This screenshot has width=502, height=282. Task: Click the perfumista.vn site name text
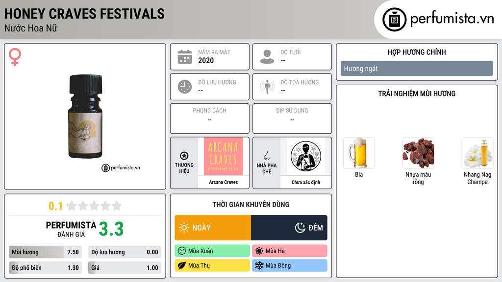click(x=452, y=19)
